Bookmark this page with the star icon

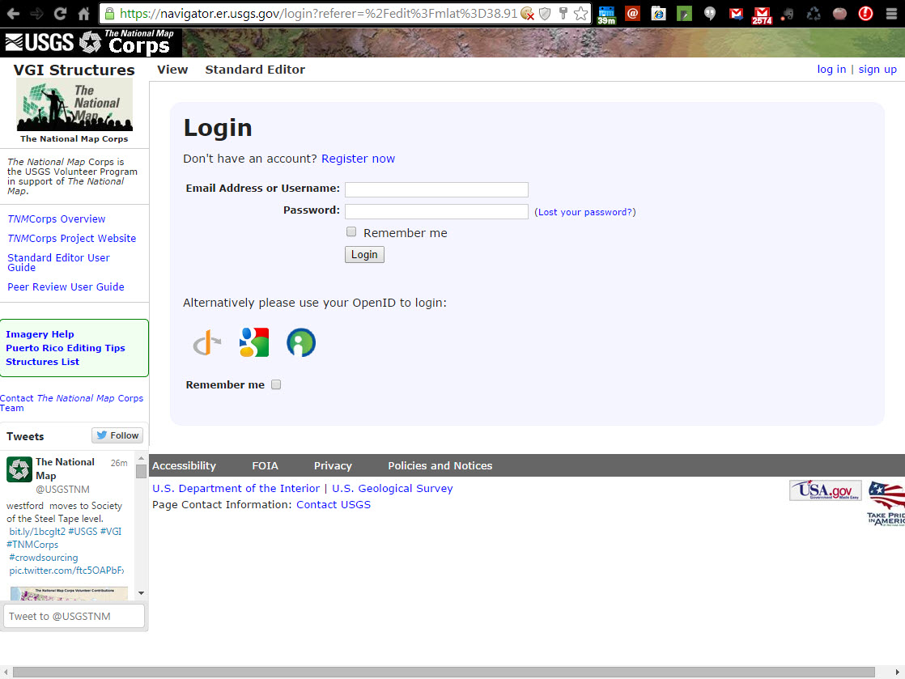(580, 14)
